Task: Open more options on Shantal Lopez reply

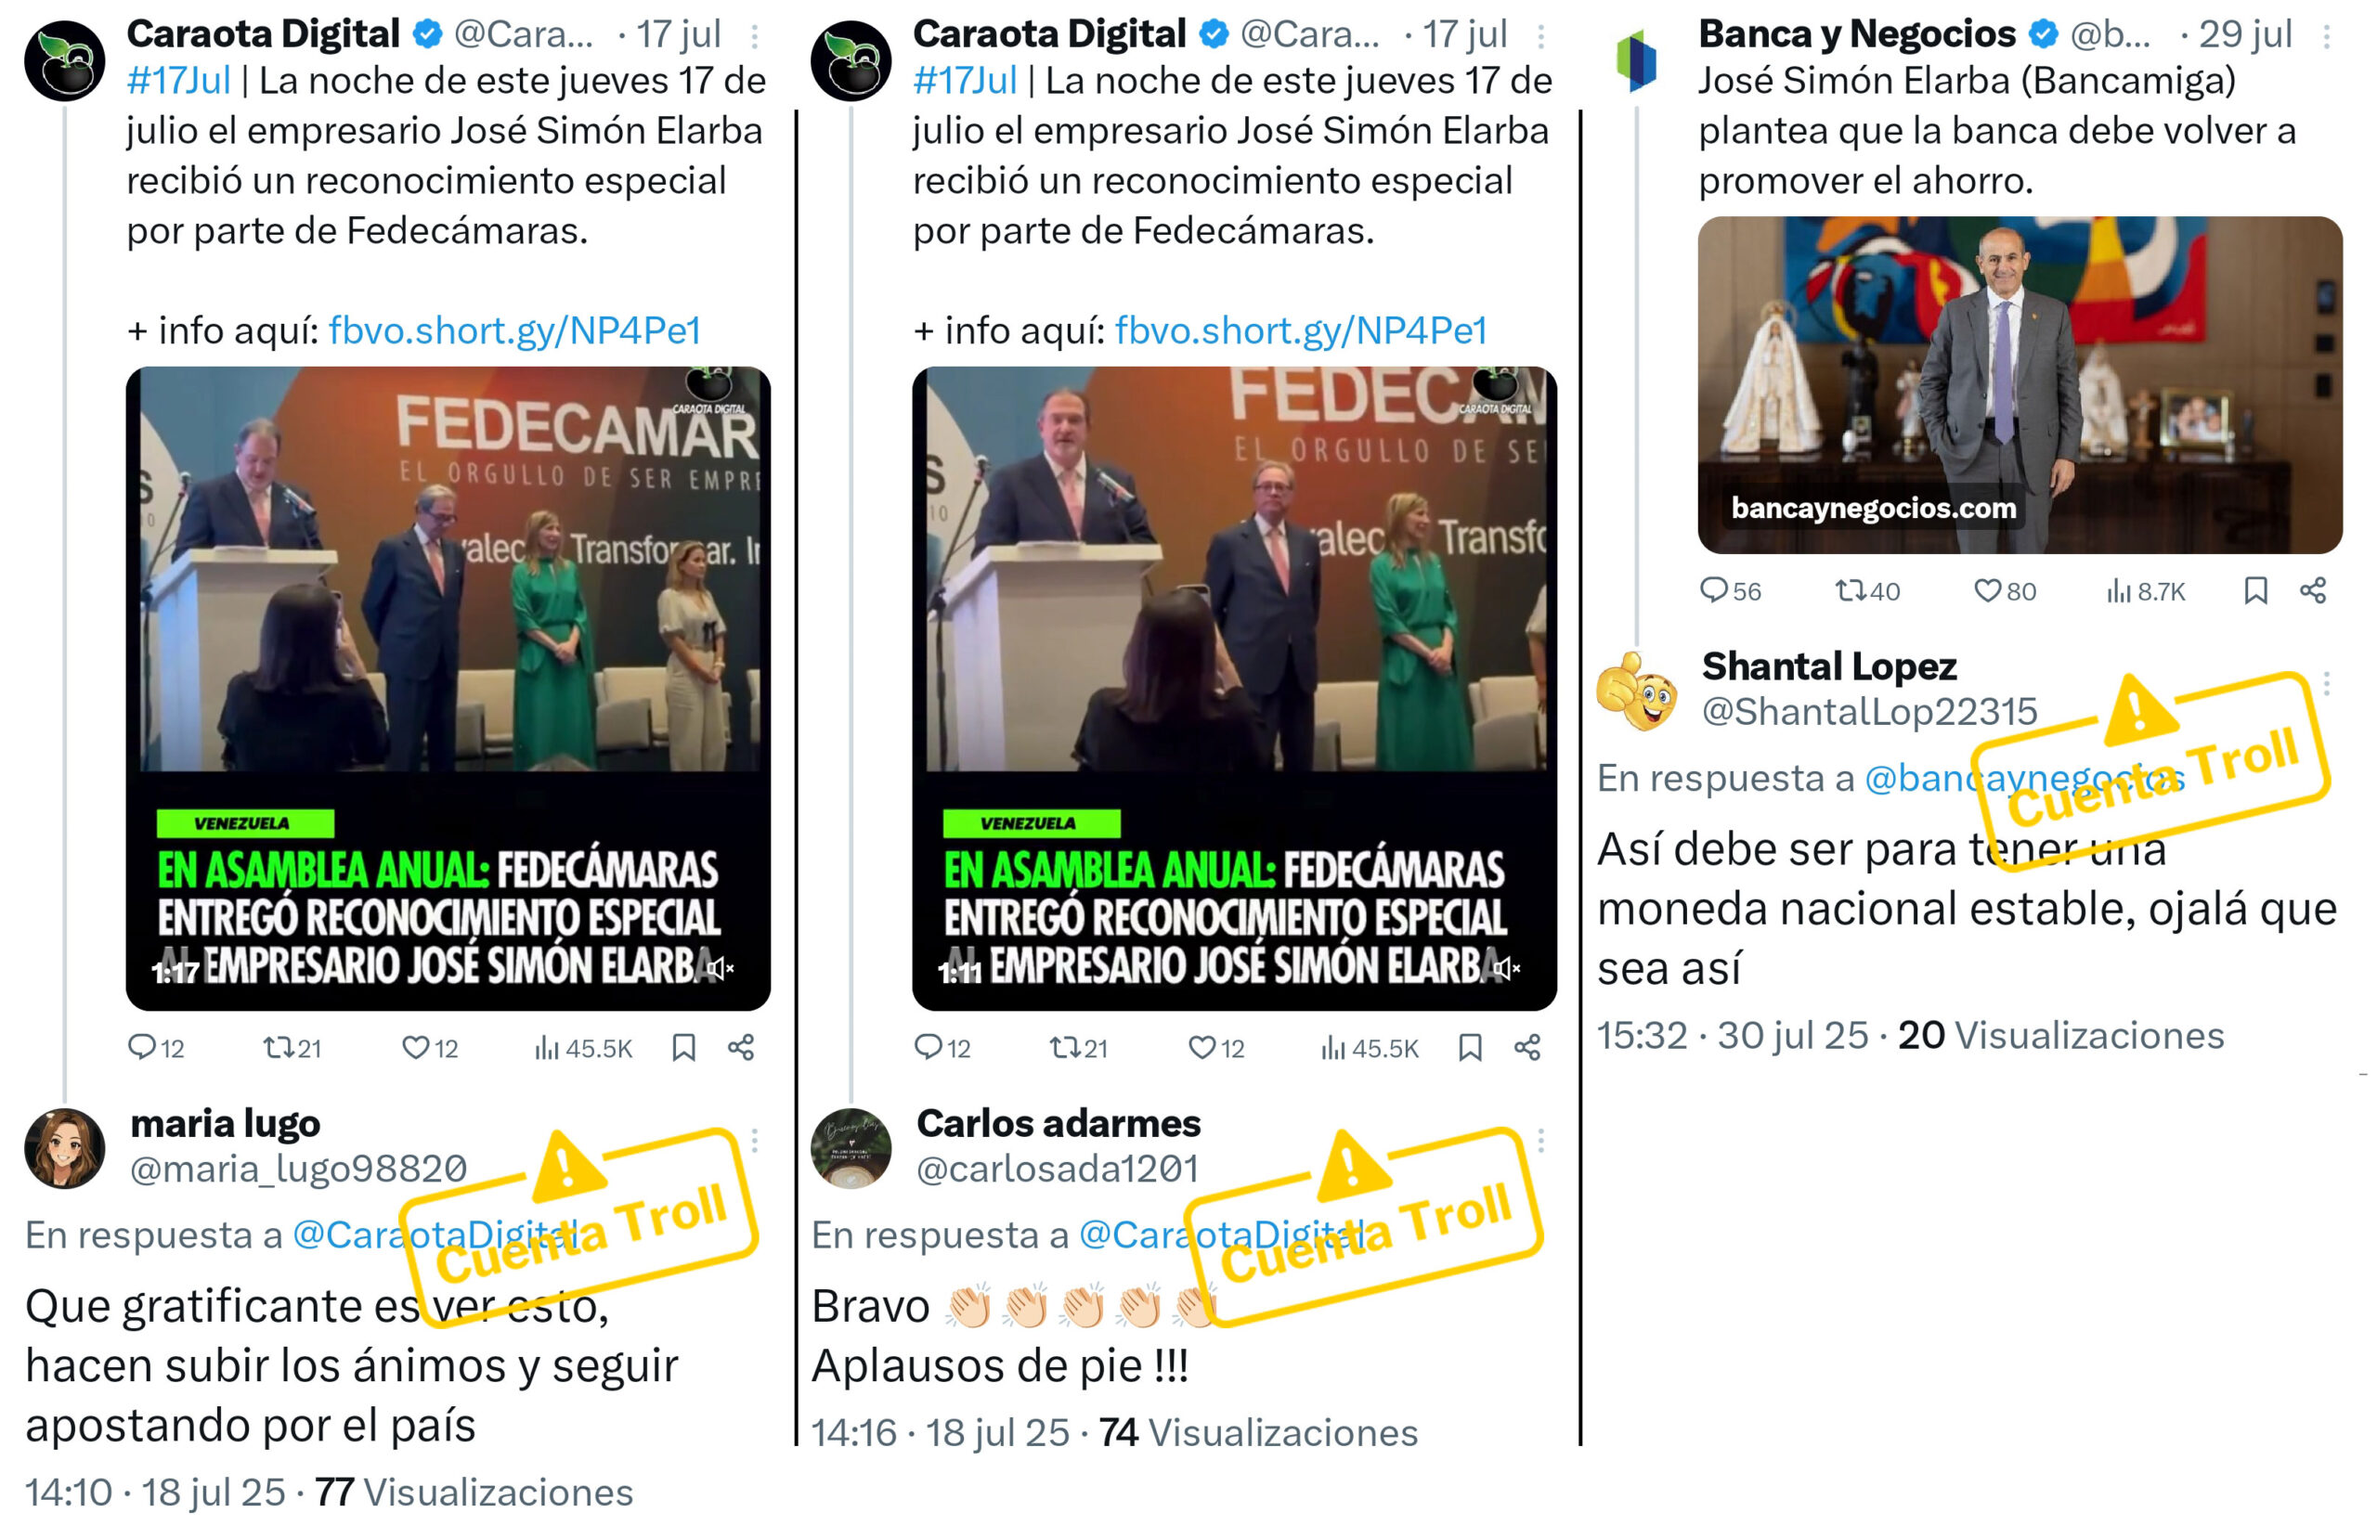Action: coord(2327,684)
